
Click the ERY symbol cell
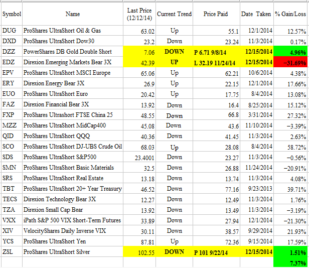[12, 83]
